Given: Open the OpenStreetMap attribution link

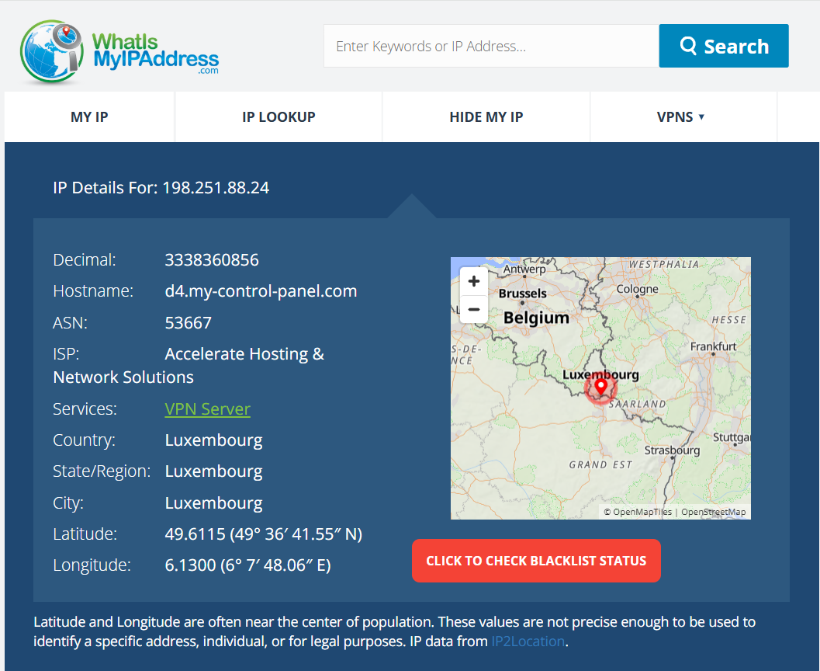Looking at the screenshot, I should pyautogui.click(x=713, y=512).
